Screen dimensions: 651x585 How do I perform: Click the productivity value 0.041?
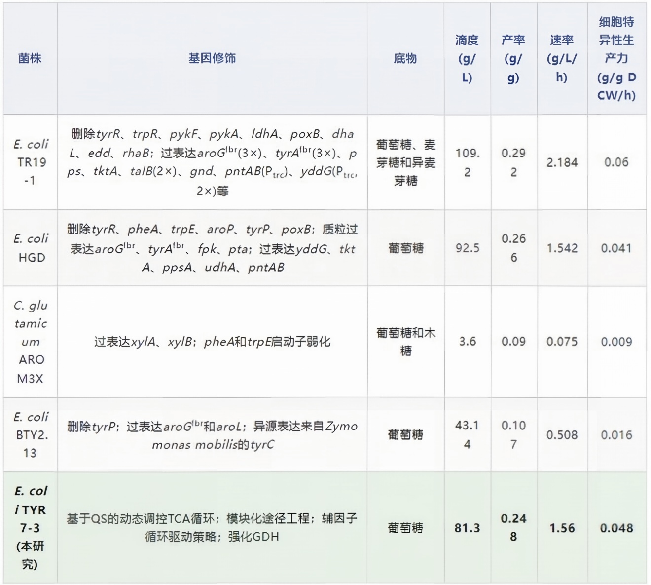tap(616, 248)
